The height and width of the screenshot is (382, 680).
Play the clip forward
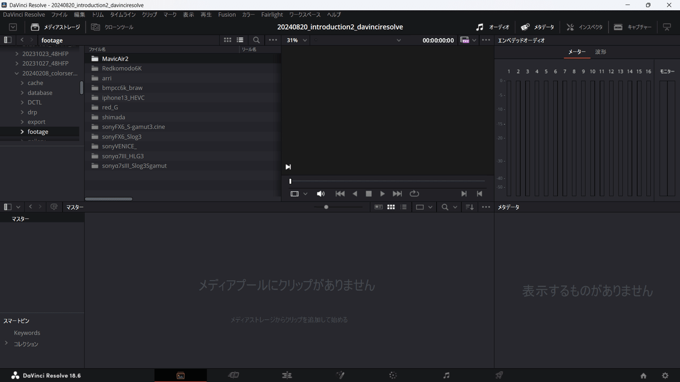382,194
